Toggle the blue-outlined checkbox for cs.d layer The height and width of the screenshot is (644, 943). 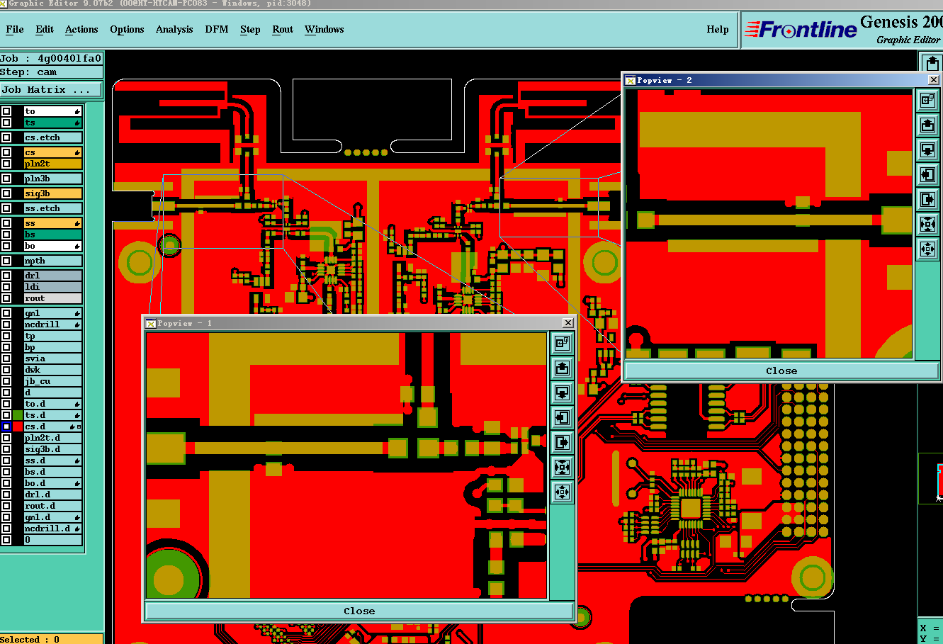(6, 426)
